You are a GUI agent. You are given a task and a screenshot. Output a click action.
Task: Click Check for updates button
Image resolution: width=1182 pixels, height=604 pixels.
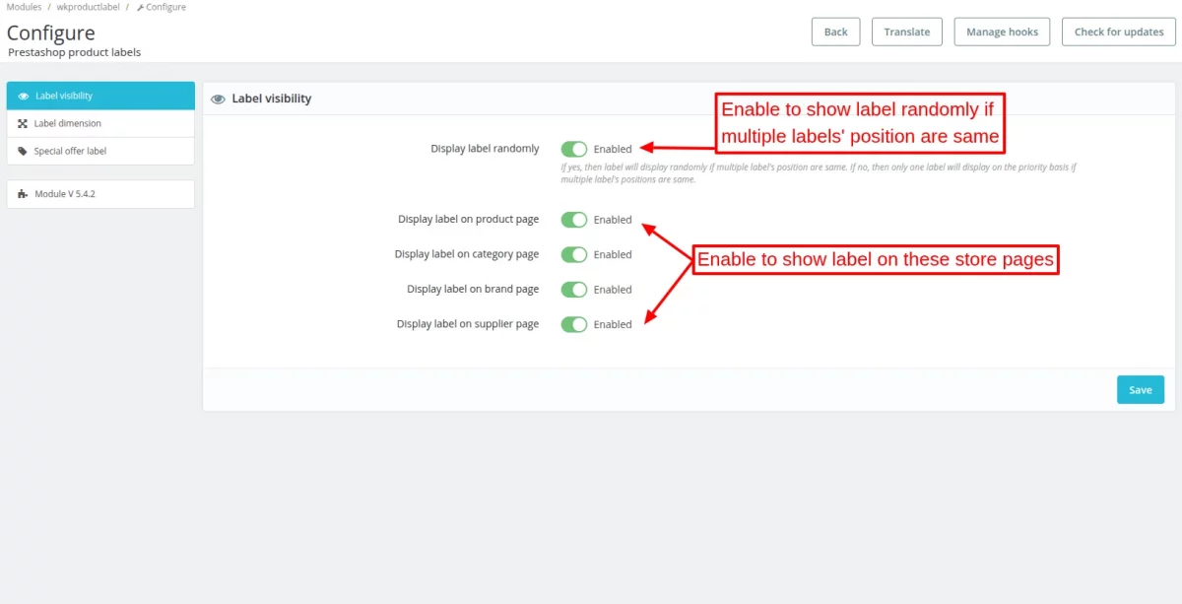click(x=1119, y=32)
